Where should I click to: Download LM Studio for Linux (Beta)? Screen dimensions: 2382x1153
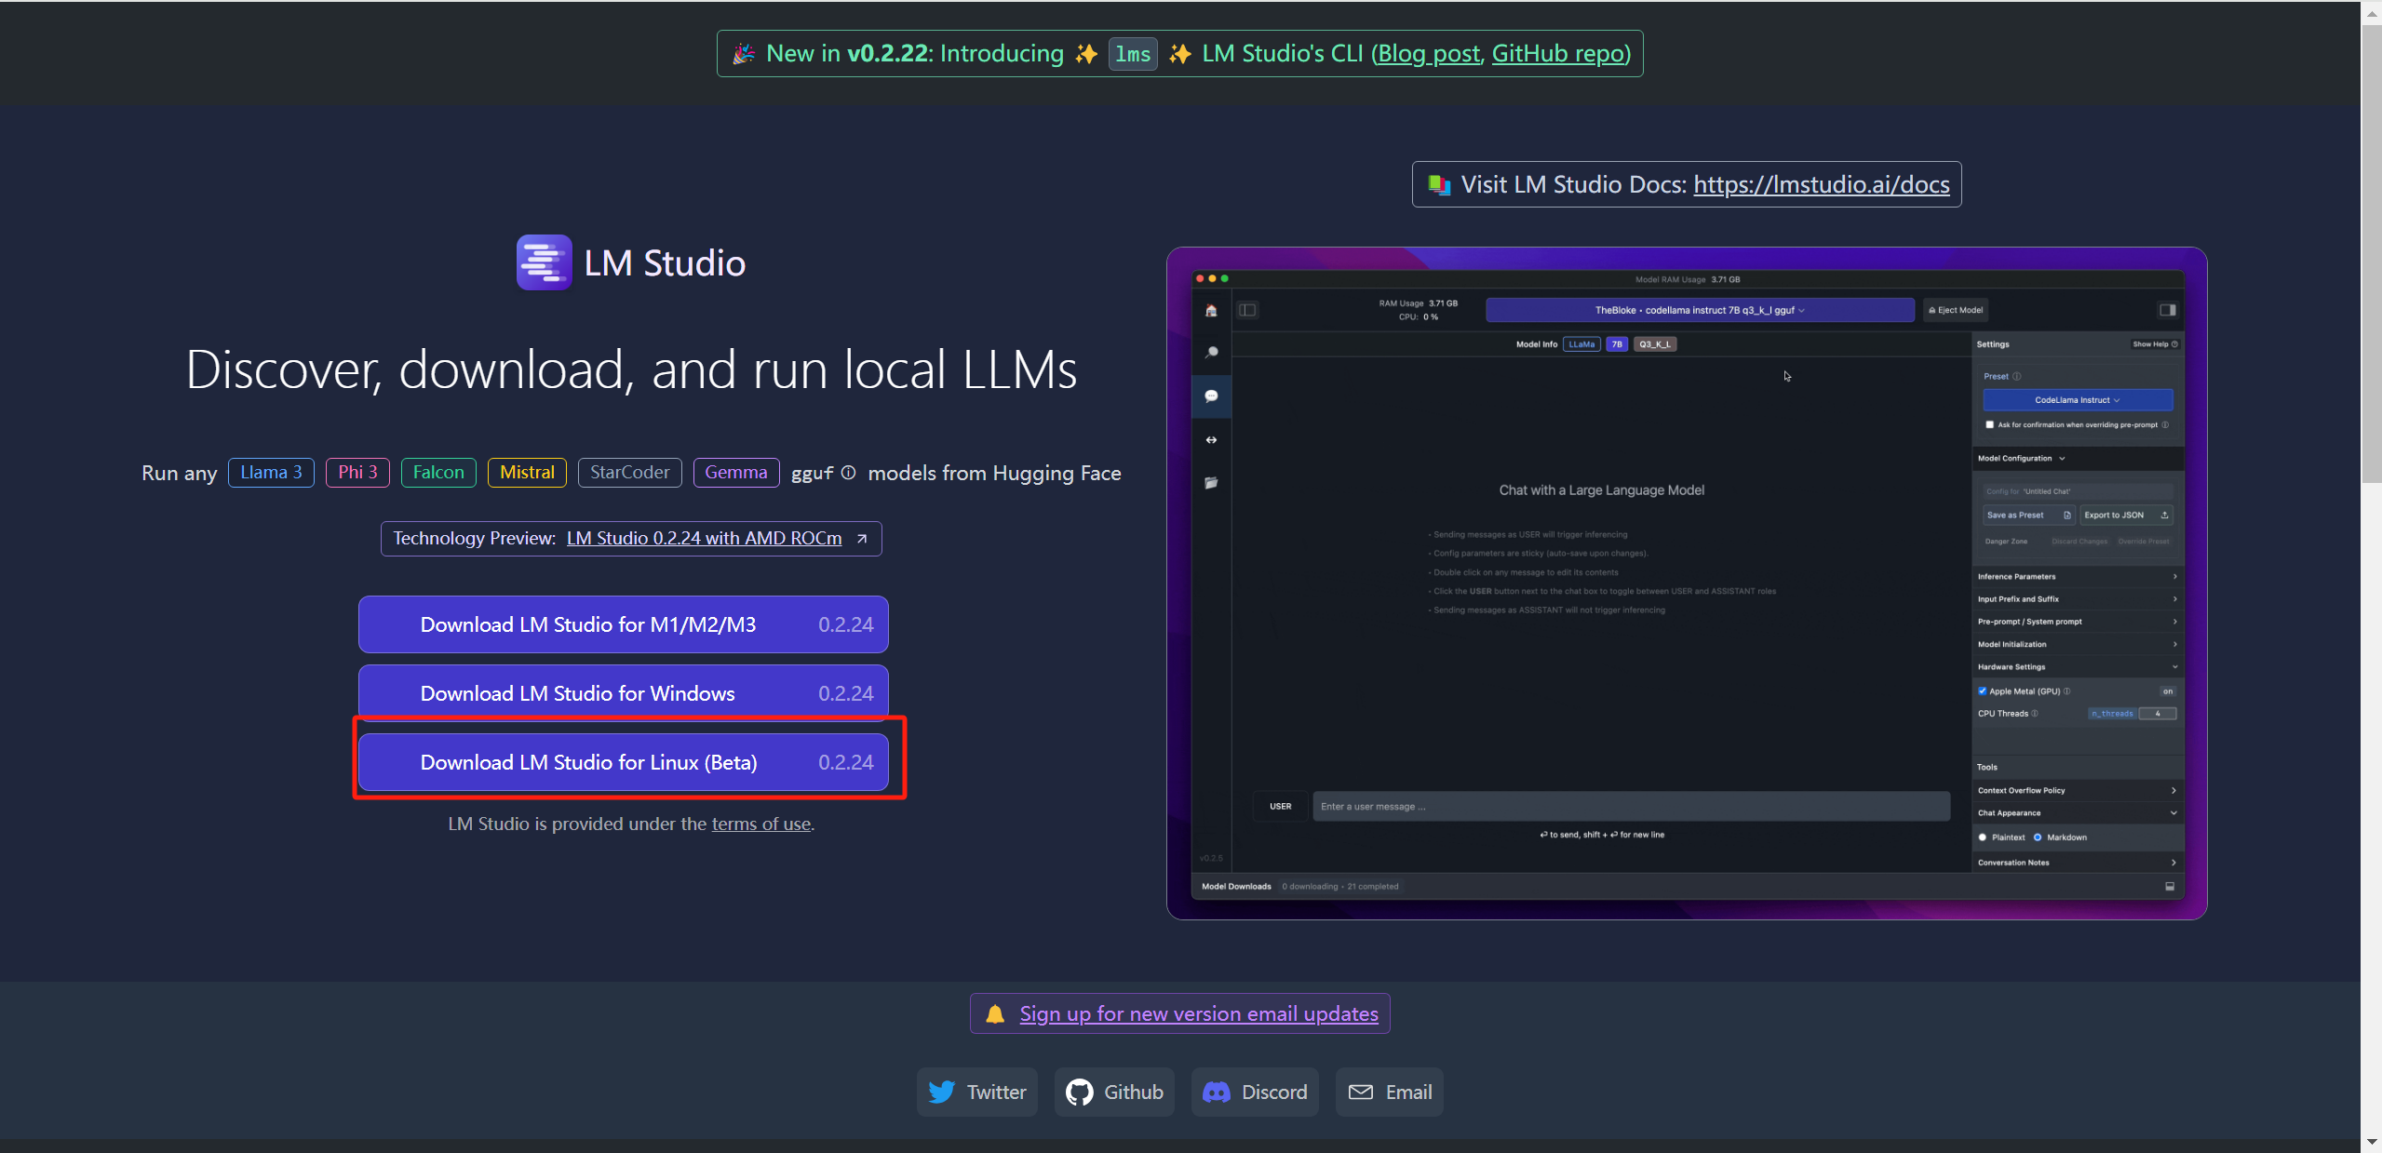623,762
